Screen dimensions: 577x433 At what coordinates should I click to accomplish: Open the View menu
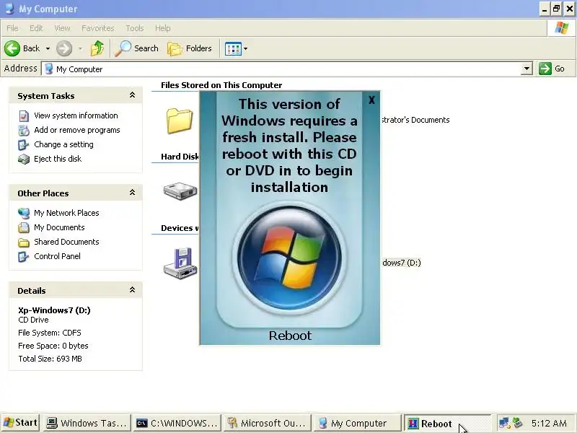(x=62, y=28)
